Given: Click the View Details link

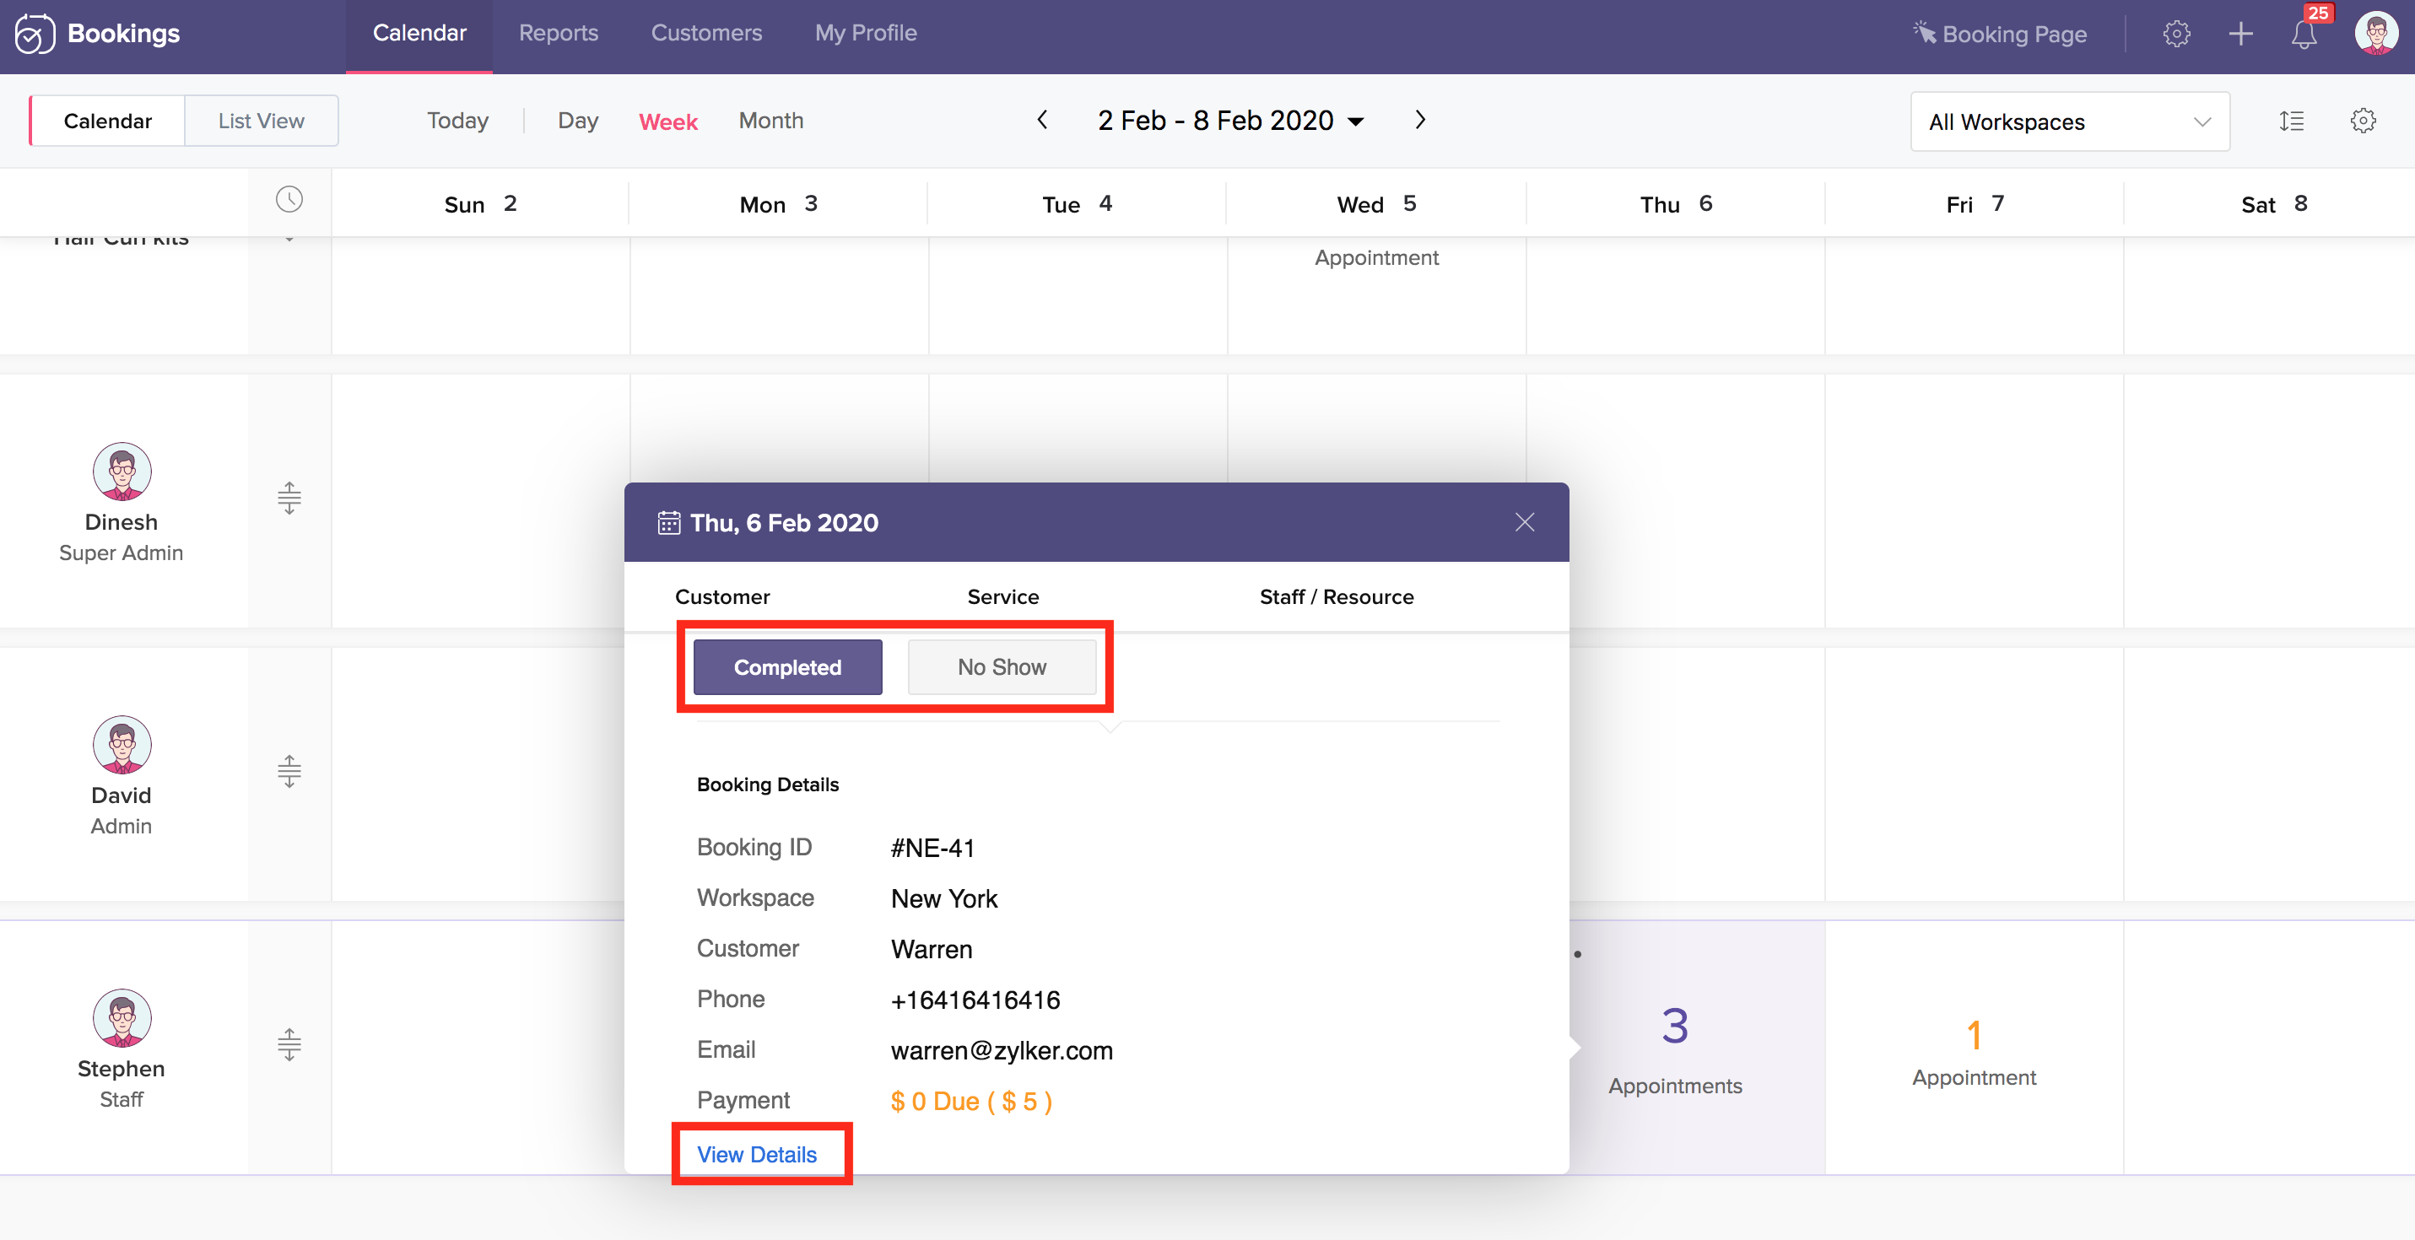Looking at the screenshot, I should (757, 1155).
